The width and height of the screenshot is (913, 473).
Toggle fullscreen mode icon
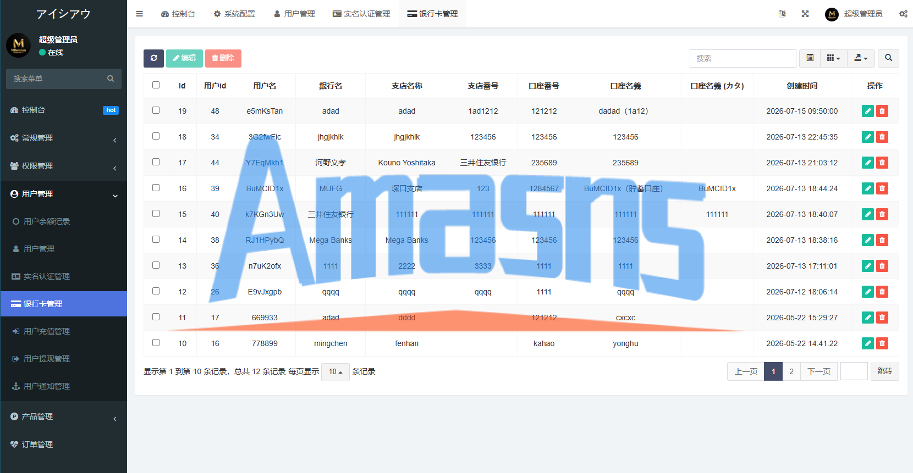click(805, 14)
